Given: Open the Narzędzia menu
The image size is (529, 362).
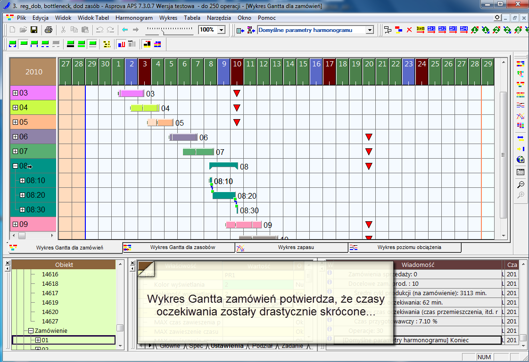Looking at the screenshot, I should (x=219, y=18).
